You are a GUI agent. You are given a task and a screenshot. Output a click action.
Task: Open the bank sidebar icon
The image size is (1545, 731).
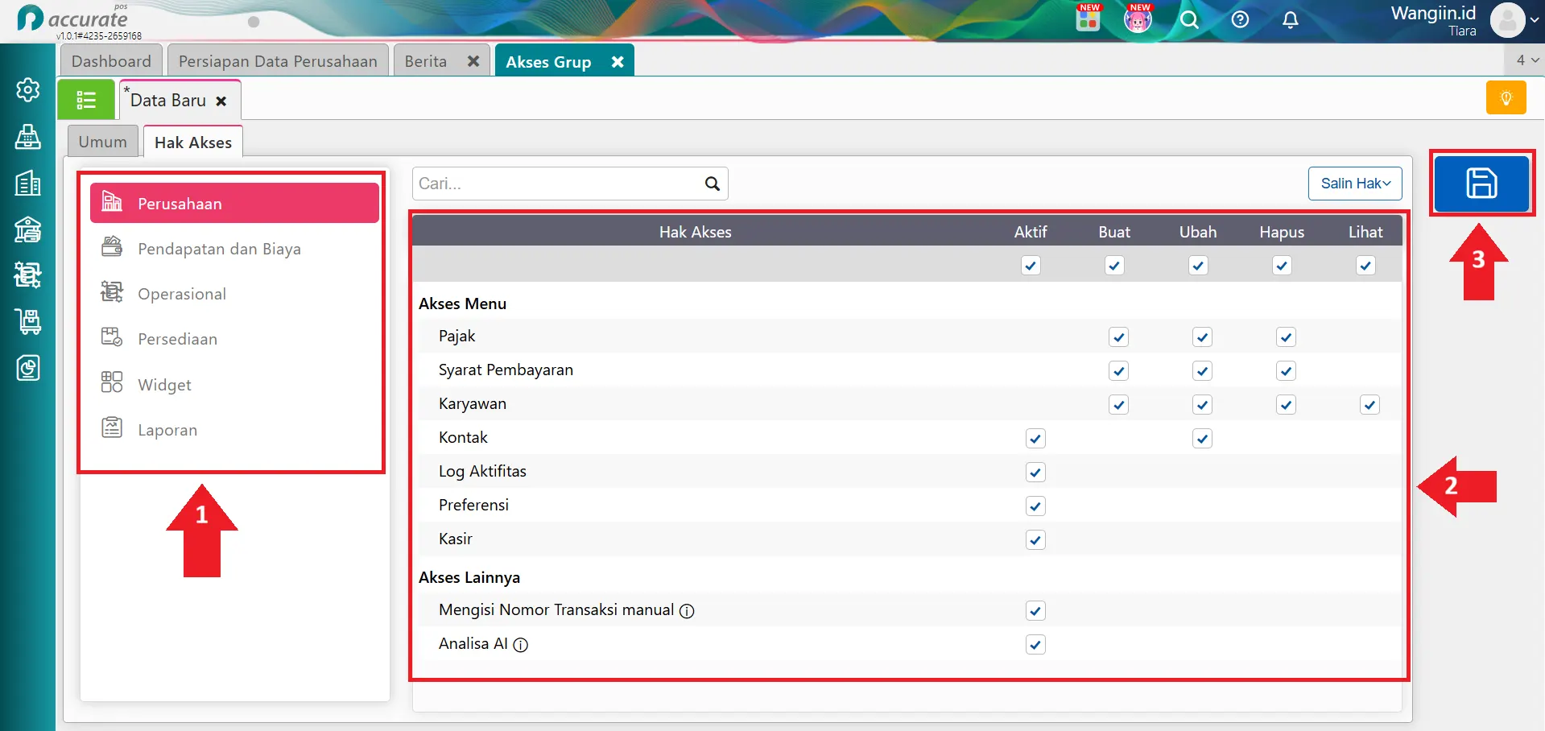28,229
